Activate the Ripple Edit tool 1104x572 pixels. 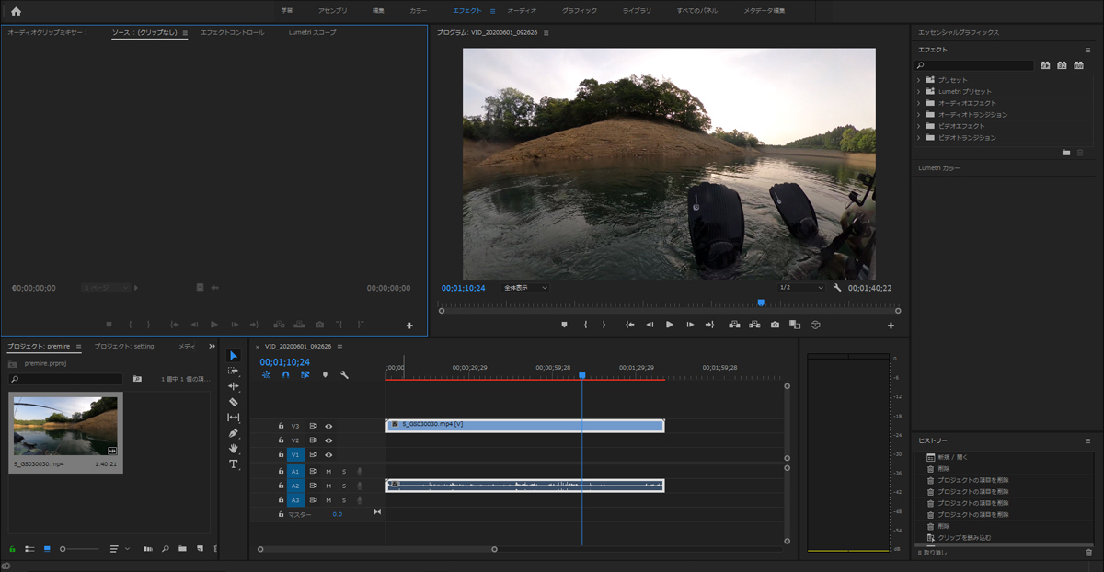tap(233, 386)
